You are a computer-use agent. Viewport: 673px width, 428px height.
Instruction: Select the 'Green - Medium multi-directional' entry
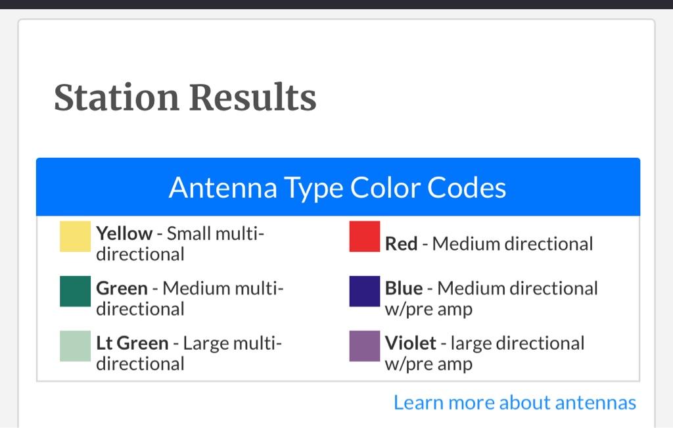click(190, 298)
